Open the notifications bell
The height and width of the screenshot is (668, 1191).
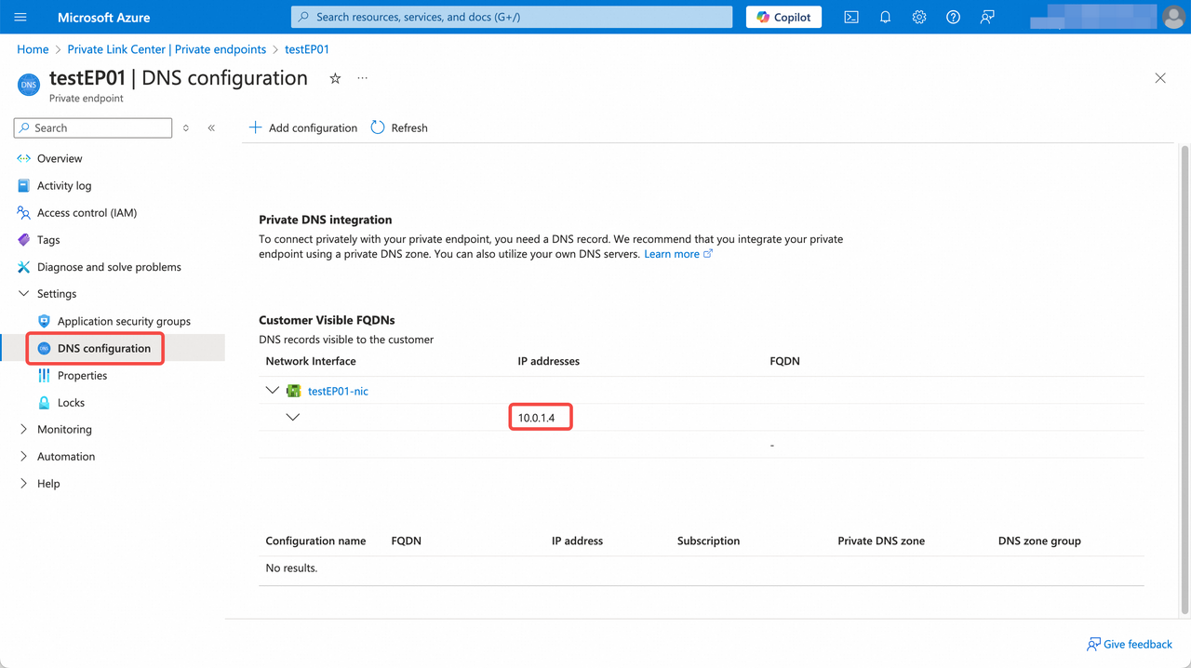tap(885, 17)
